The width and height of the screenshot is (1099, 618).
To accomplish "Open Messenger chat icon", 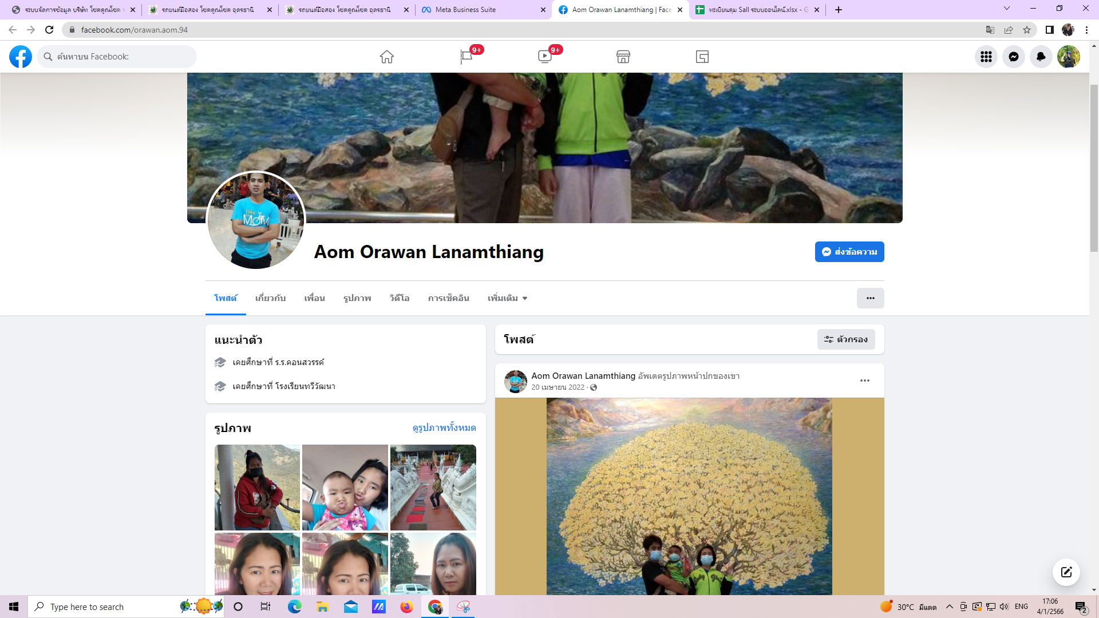I will [1013, 57].
